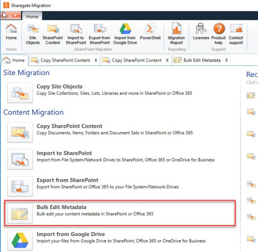Select the Home ribbon tab
This screenshot has height=252, width=258.
point(32,17)
